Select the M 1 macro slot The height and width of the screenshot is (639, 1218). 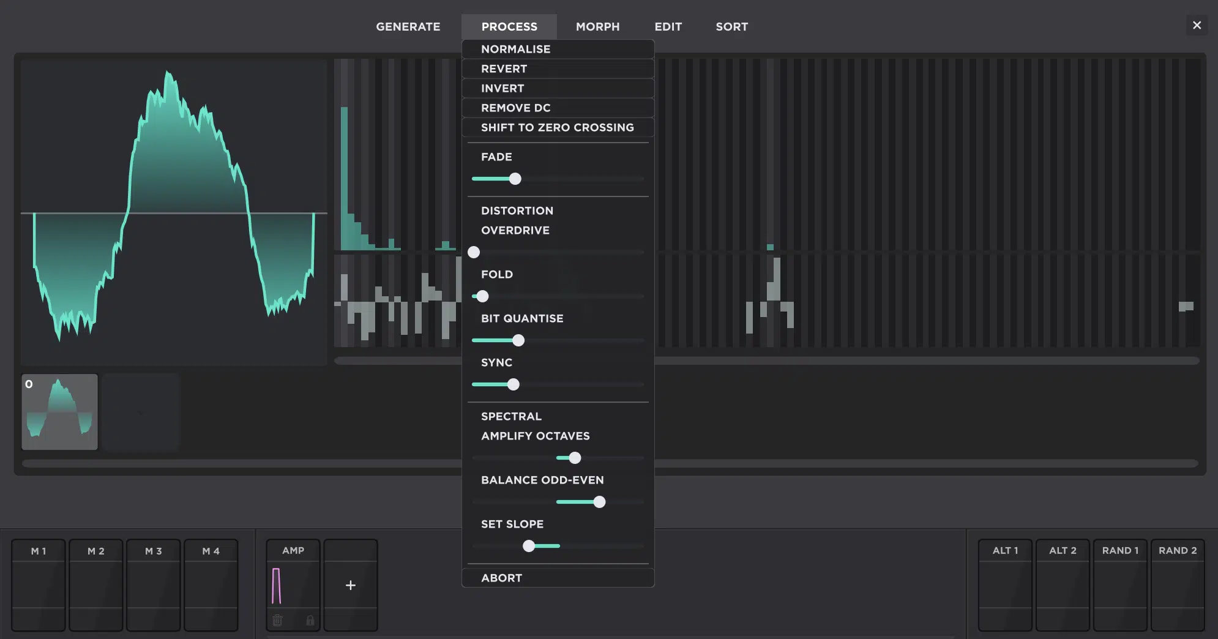click(39, 585)
